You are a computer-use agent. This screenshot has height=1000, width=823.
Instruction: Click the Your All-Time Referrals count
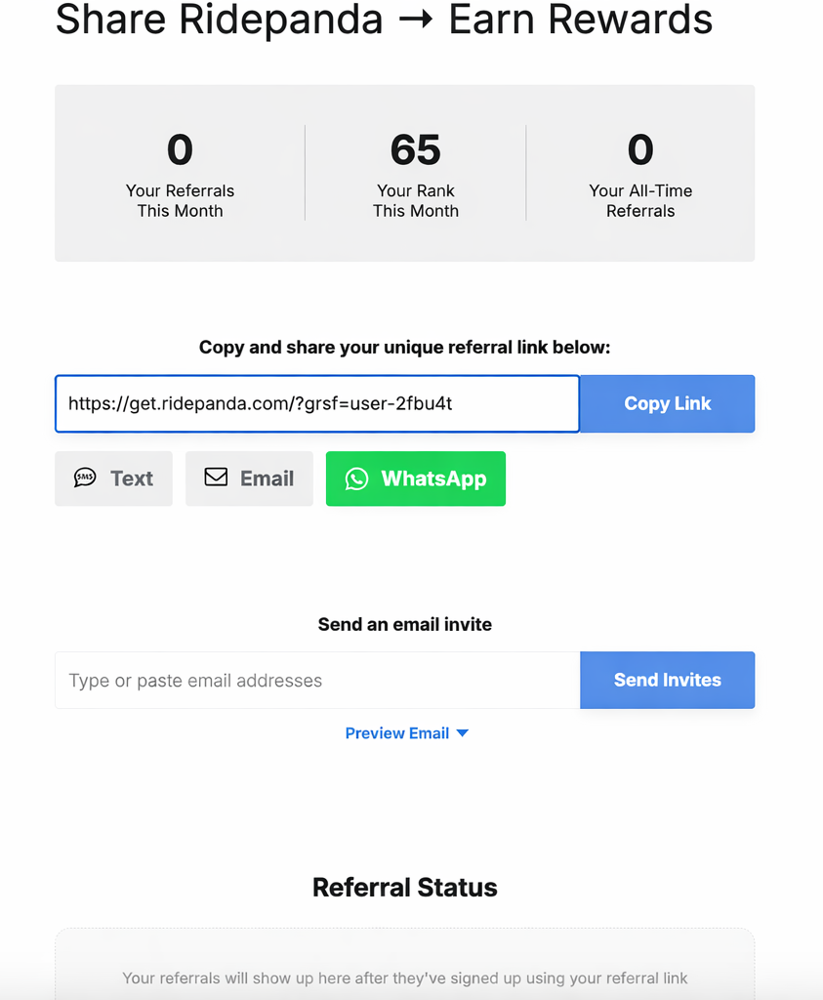[640, 149]
